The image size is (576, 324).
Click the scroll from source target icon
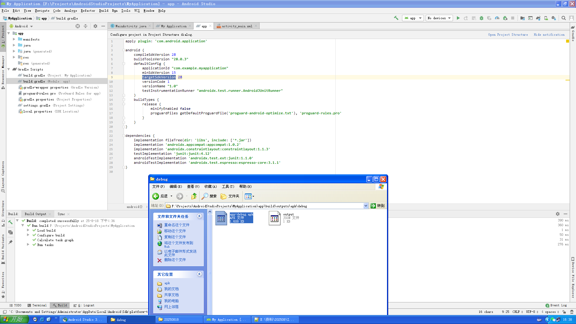coord(78,26)
